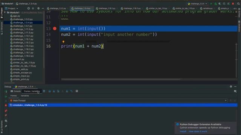Click challenge_1.3.4.py breadcrumb in navigation bar

26,4
